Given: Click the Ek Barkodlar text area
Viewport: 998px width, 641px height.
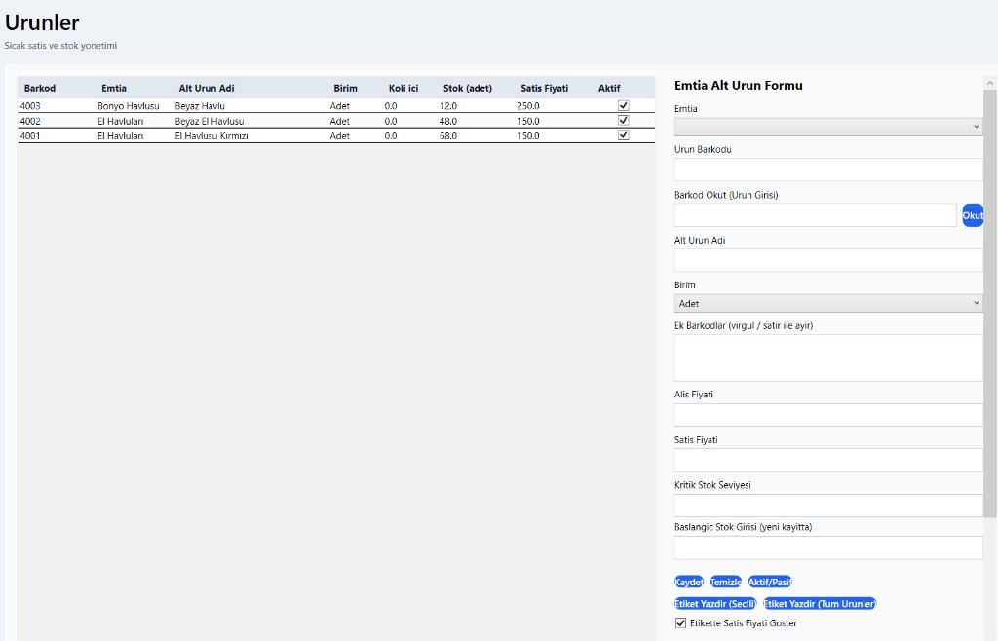Looking at the screenshot, I should pyautogui.click(x=828, y=358).
